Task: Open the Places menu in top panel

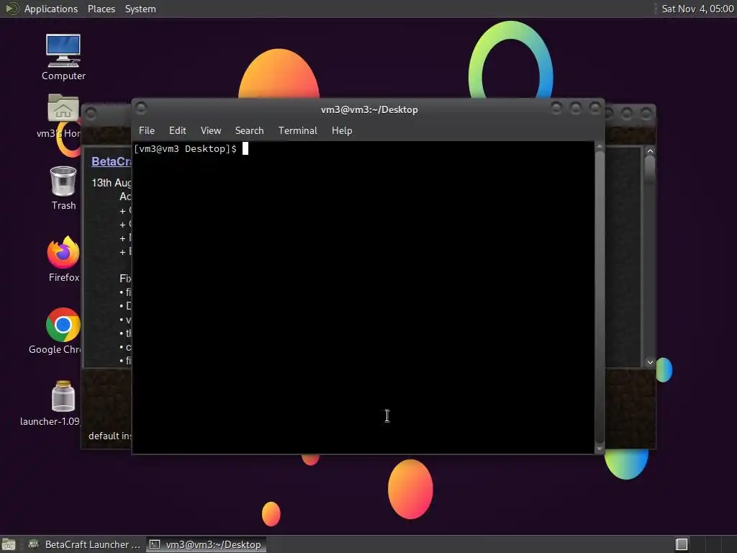Action: [x=101, y=9]
